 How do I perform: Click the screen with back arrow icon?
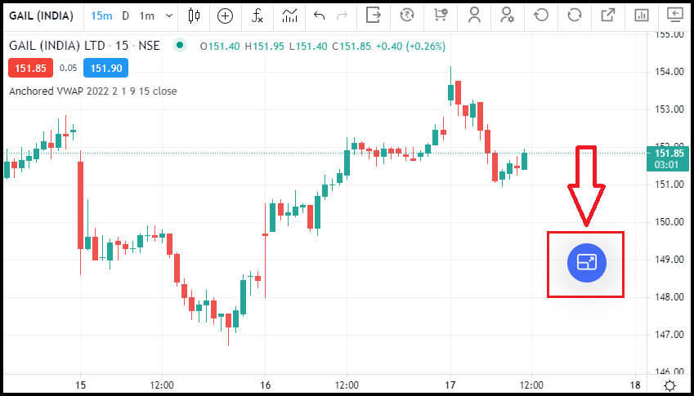676,15
